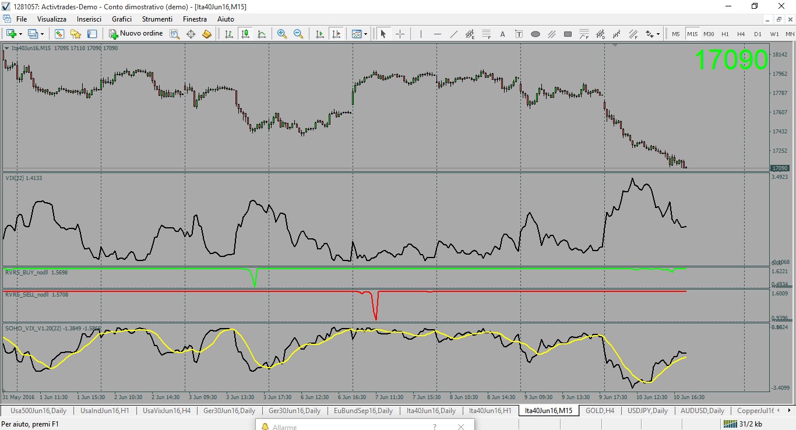Open the Navigator star-folder icon
Screen dimensions: 796x430
(76, 34)
